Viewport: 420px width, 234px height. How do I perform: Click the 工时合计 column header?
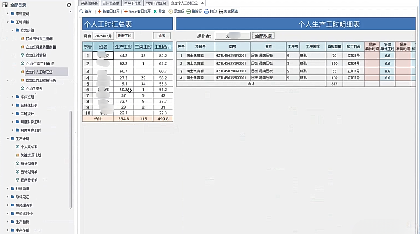163,47
